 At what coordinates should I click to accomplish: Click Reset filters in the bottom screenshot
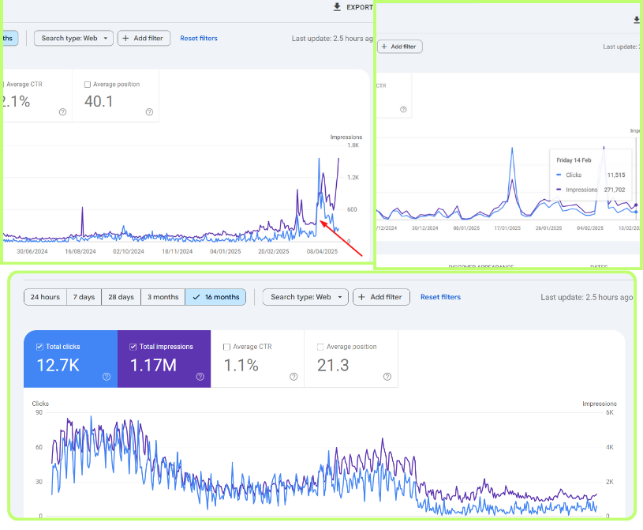click(441, 297)
